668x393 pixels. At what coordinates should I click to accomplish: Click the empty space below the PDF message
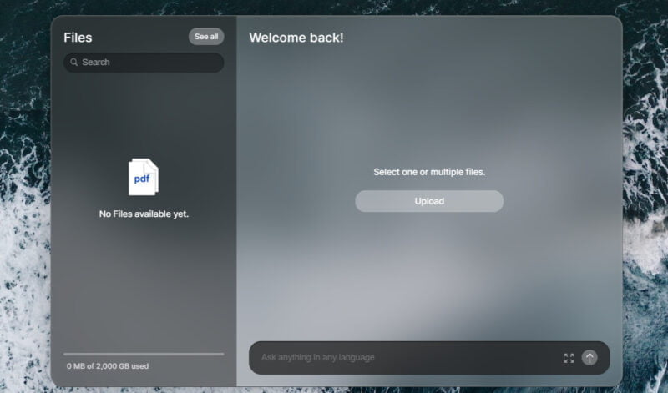pos(144,284)
